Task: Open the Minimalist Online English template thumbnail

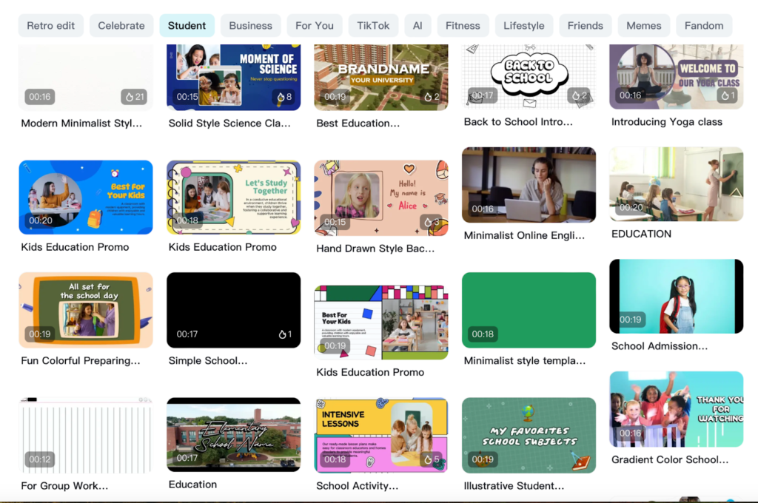Action: (529, 185)
